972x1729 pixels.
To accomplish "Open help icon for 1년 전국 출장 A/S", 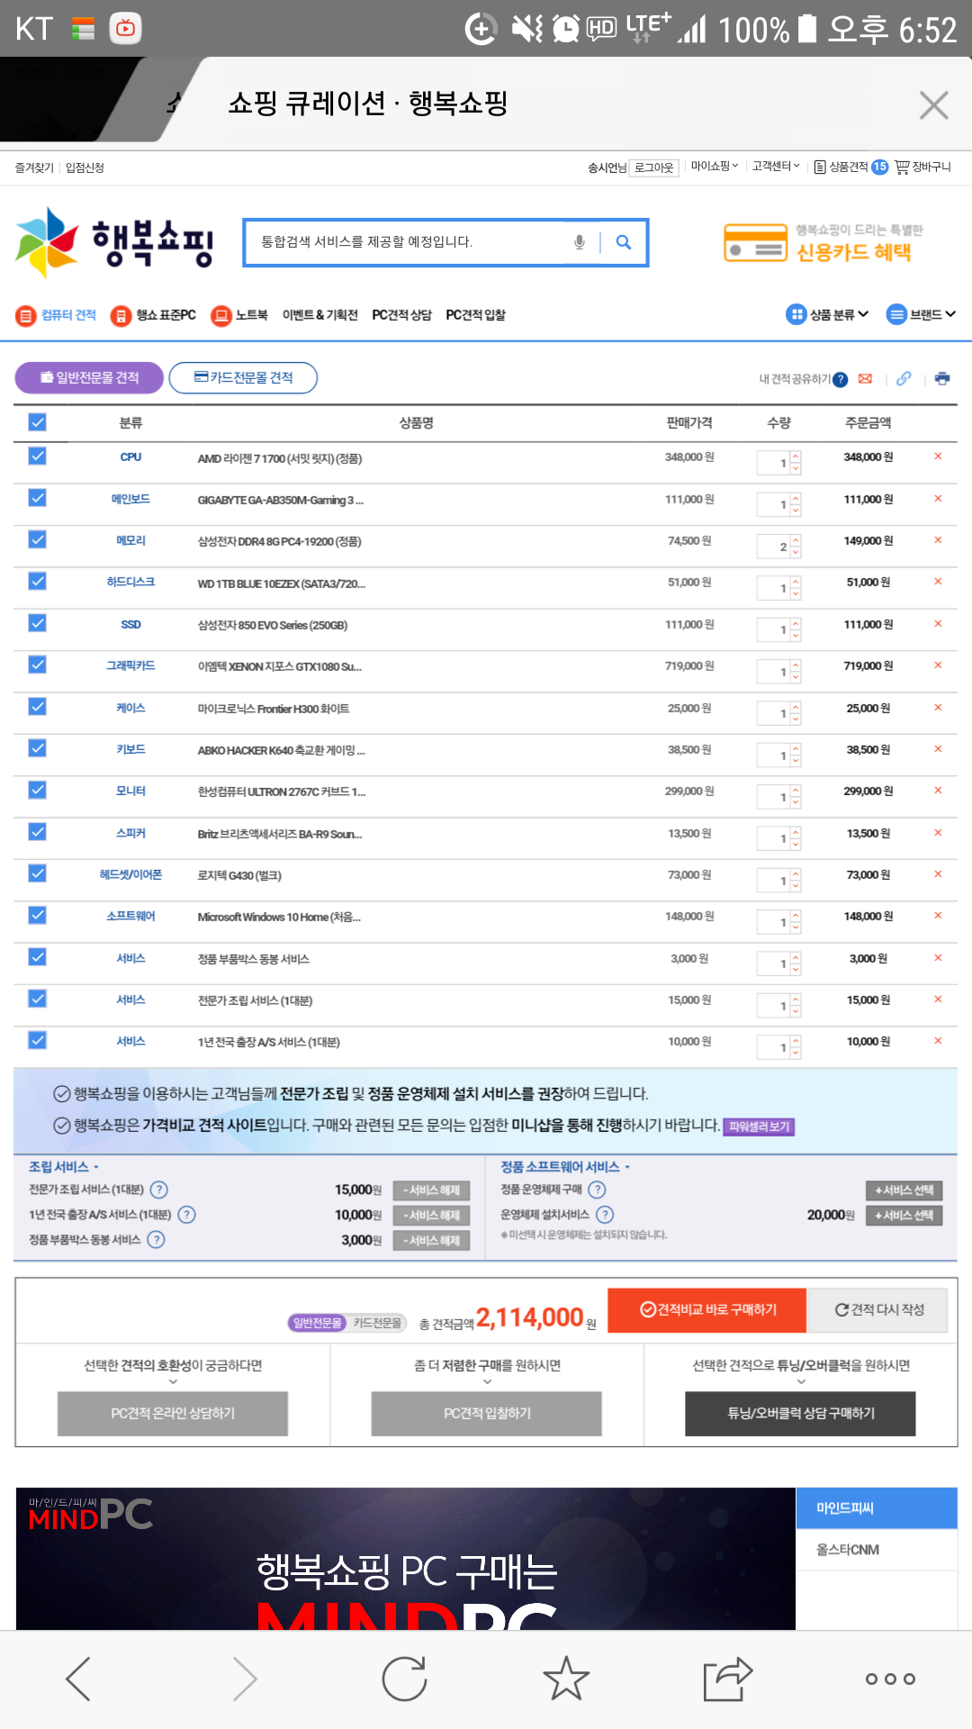I will (186, 1215).
